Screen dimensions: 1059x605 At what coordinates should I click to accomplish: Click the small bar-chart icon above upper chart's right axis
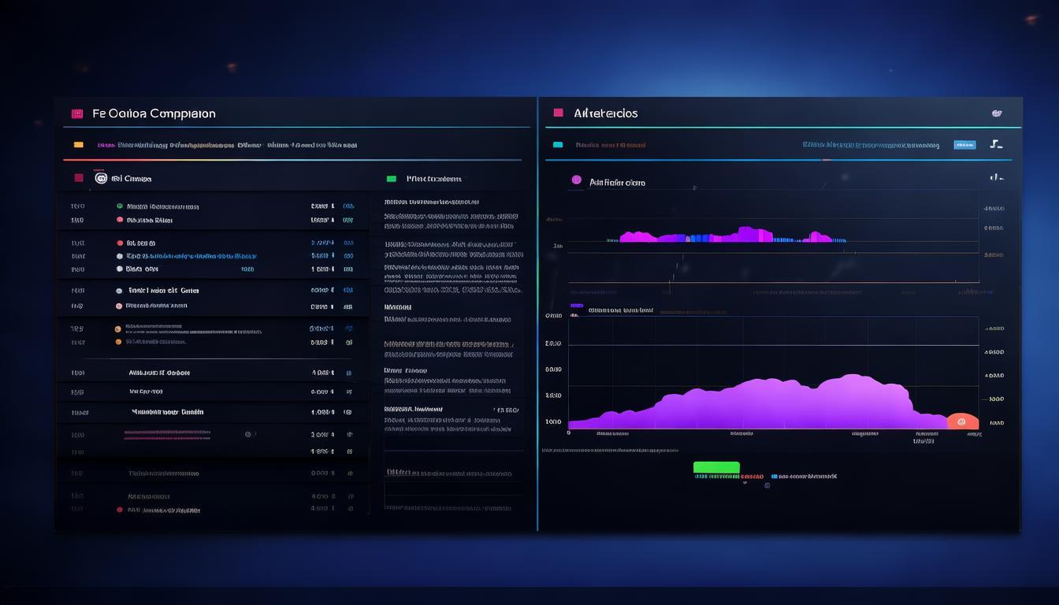pyautogui.click(x=997, y=178)
